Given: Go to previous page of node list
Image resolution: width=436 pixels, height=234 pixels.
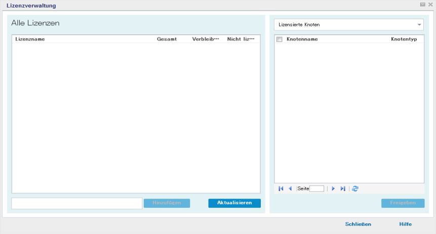Looking at the screenshot, I should pos(290,189).
